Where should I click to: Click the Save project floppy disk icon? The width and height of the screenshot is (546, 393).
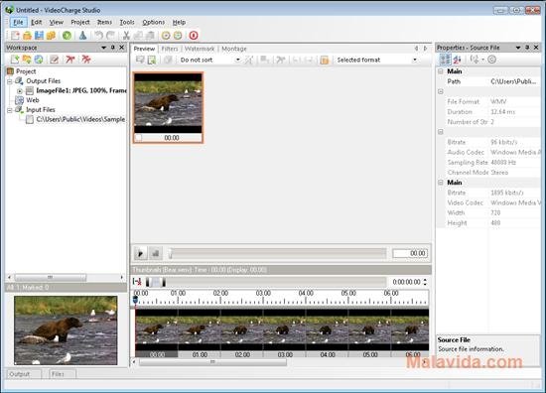coord(39,35)
